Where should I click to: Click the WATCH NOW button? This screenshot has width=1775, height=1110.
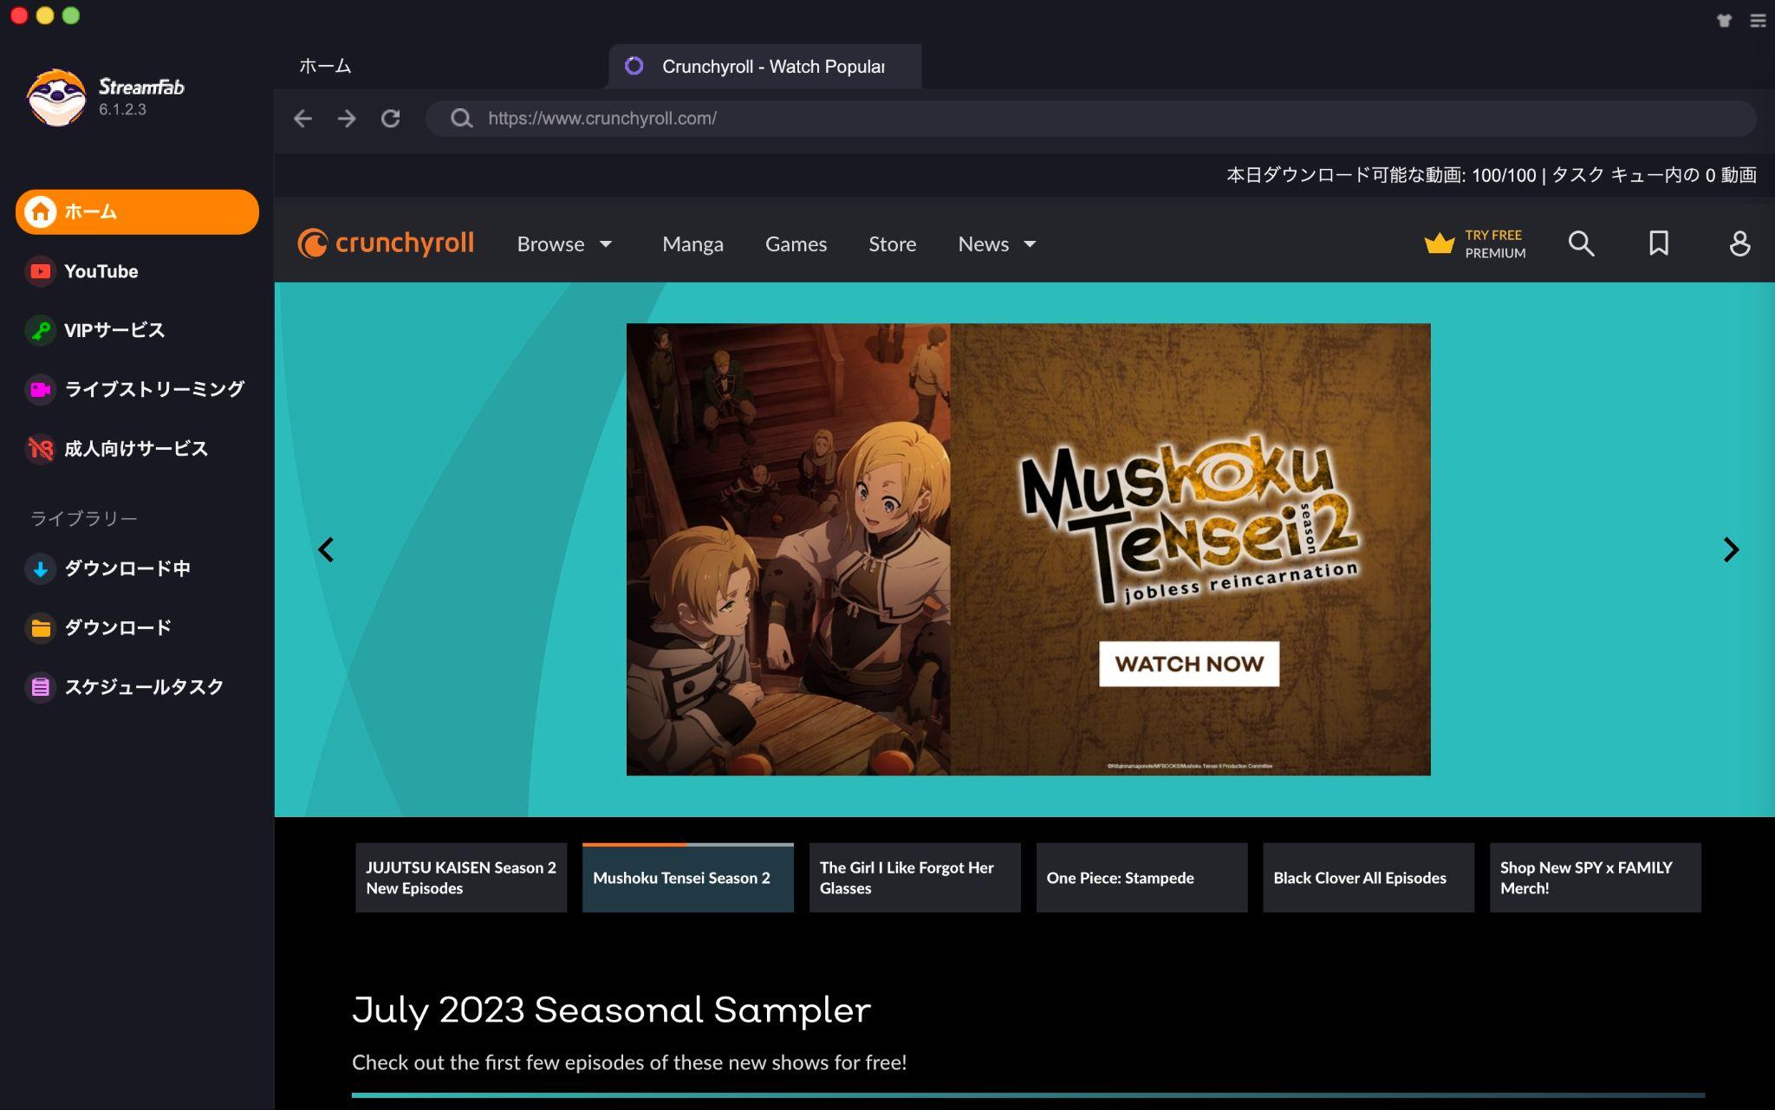coord(1189,664)
